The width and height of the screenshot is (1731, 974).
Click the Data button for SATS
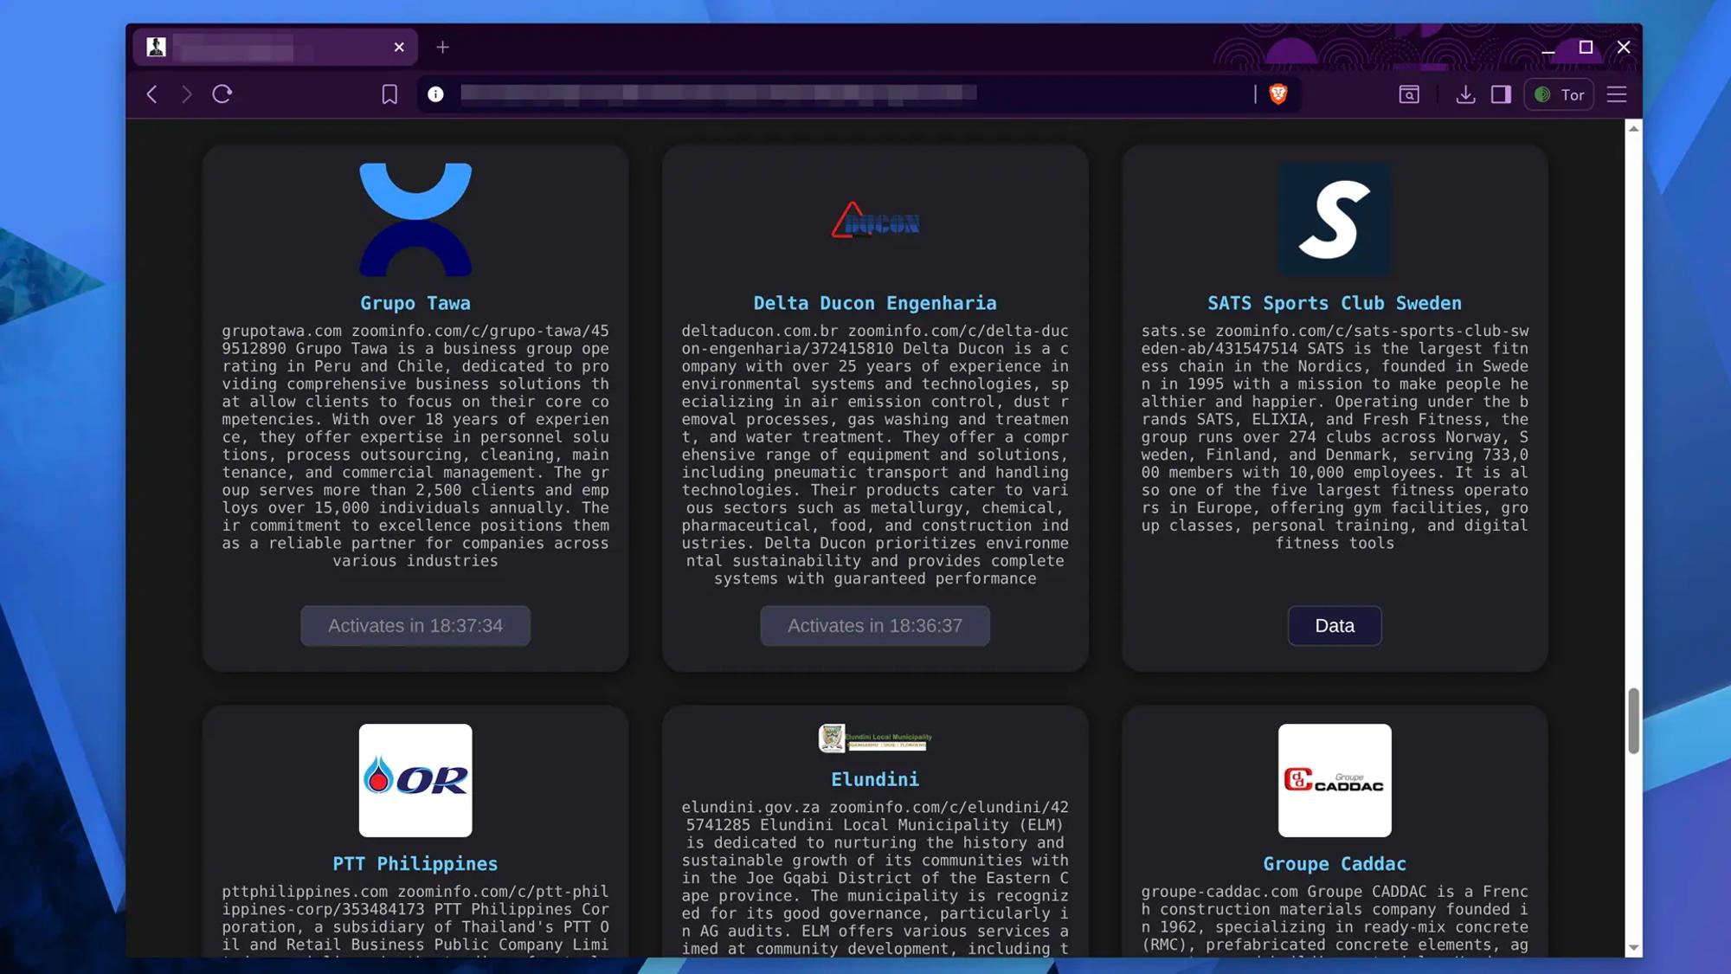point(1334,626)
